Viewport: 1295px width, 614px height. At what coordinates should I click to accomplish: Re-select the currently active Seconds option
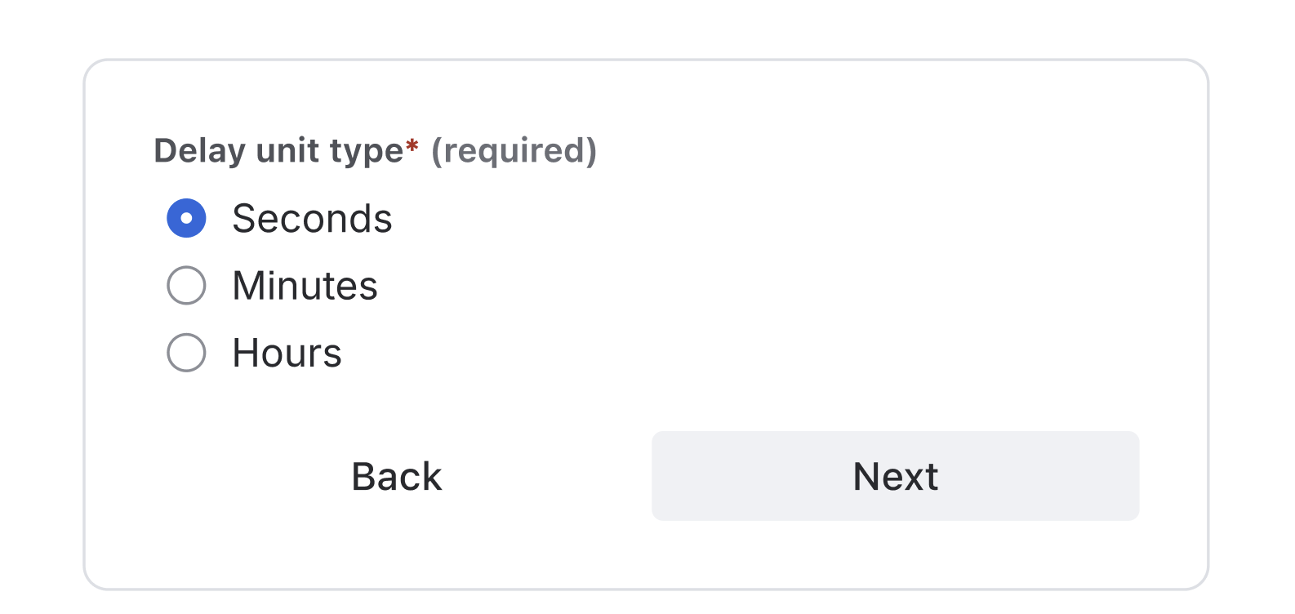tap(186, 218)
